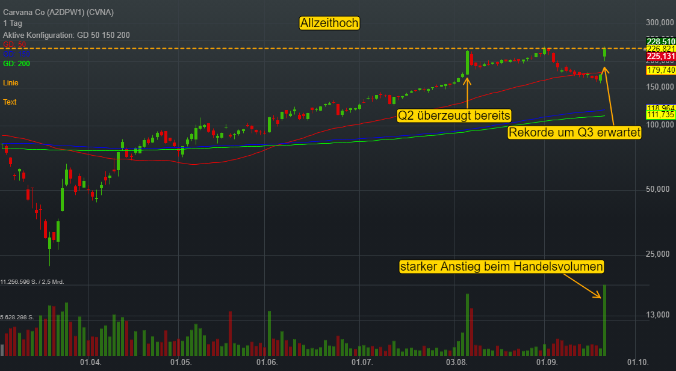Select the 'Rekorde um Q3 erwartet' annotation
The image size is (676, 371).
click(x=575, y=132)
